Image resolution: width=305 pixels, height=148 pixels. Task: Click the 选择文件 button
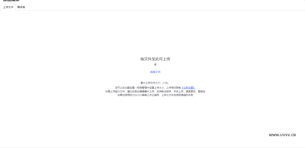coord(155,72)
